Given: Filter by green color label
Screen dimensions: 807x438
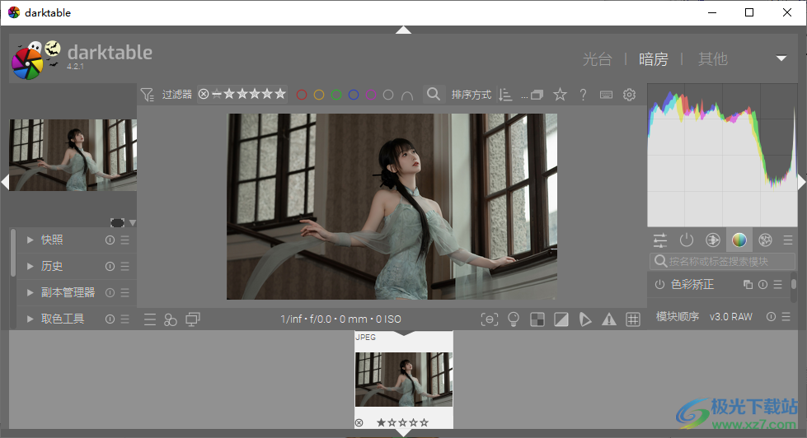Looking at the screenshot, I should pos(336,95).
